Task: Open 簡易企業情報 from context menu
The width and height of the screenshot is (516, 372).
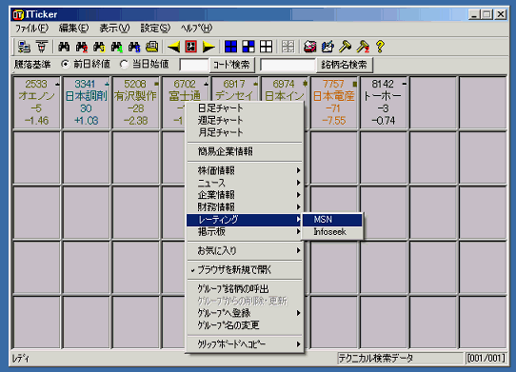Action: 244,151
